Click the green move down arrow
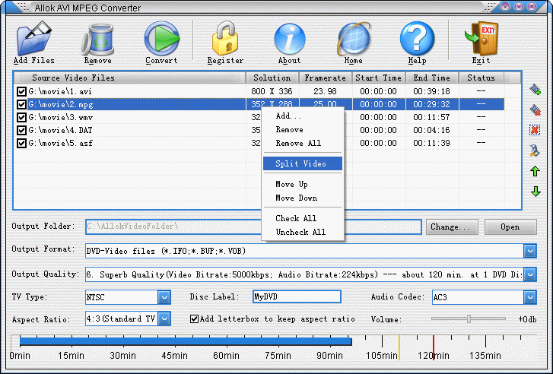This screenshot has height=374, width=553. (536, 192)
